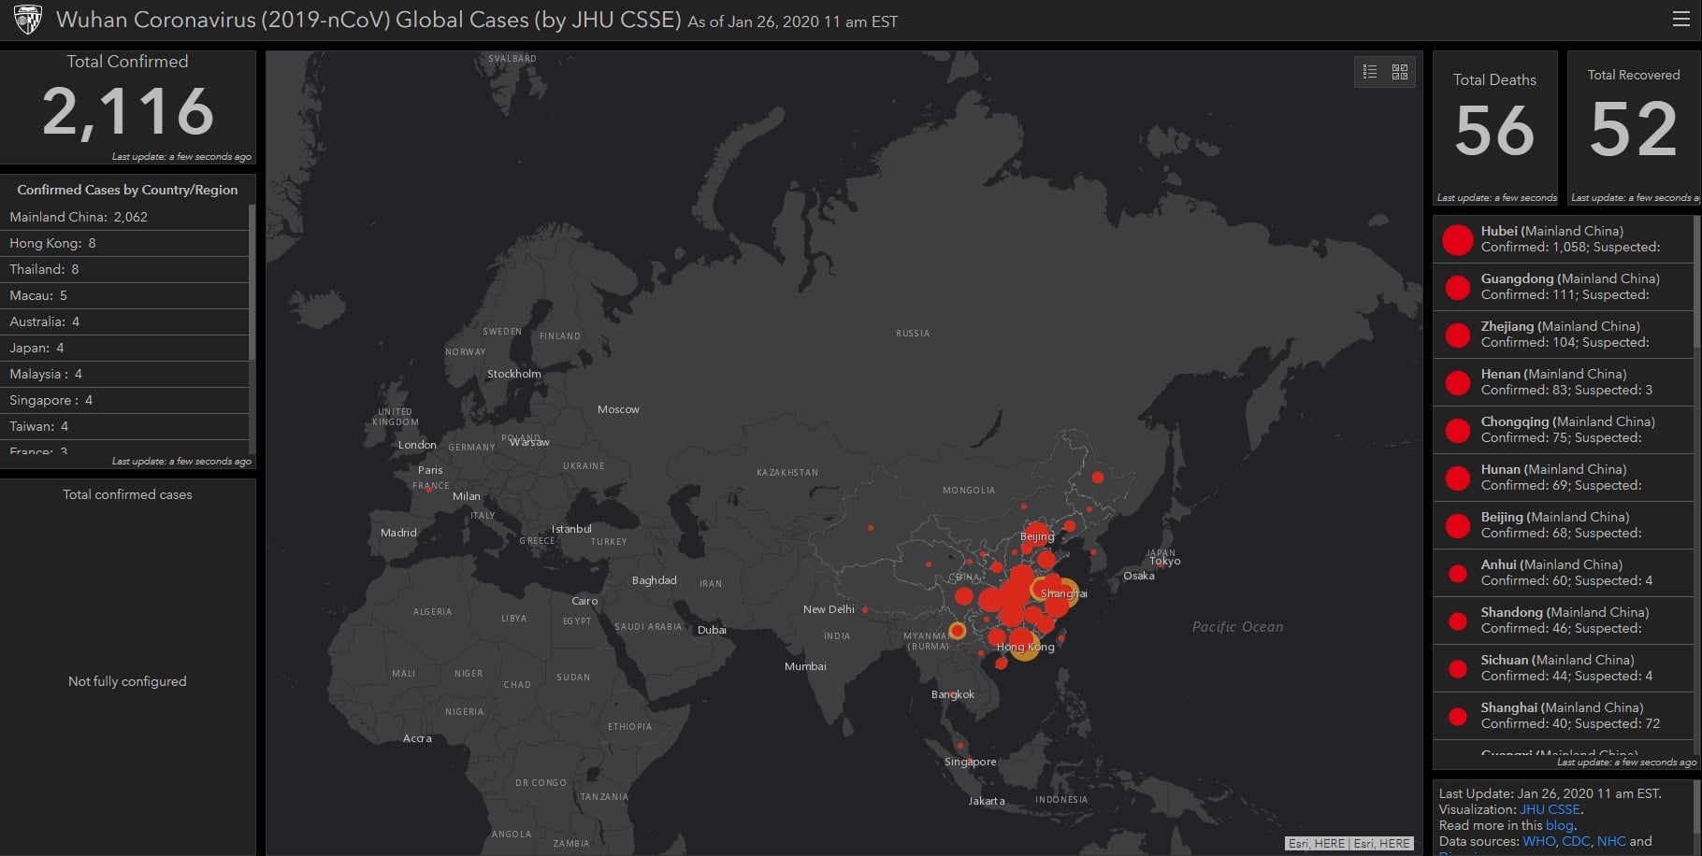Open the CDC data source link
This screenshot has height=856, width=1702.
[x=1576, y=841]
